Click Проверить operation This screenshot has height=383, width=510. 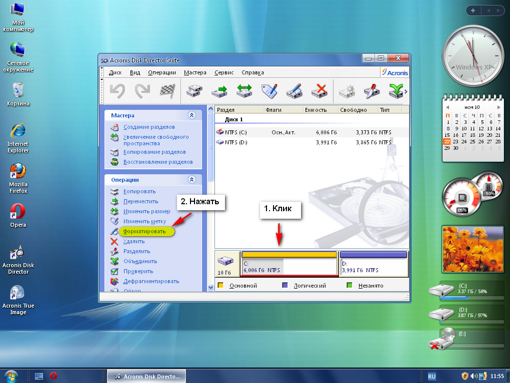pyautogui.click(x=138, y=271)
